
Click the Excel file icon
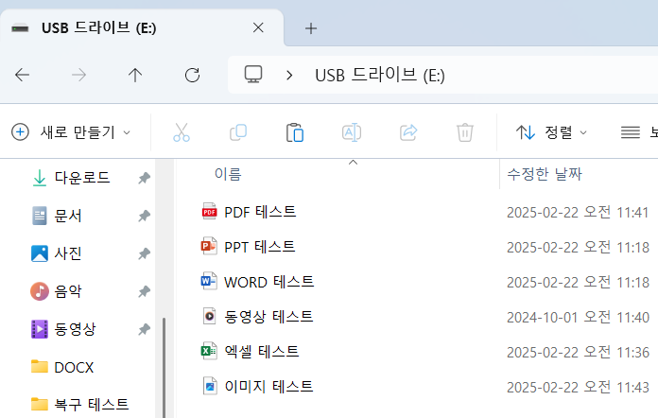pos(209,351)
